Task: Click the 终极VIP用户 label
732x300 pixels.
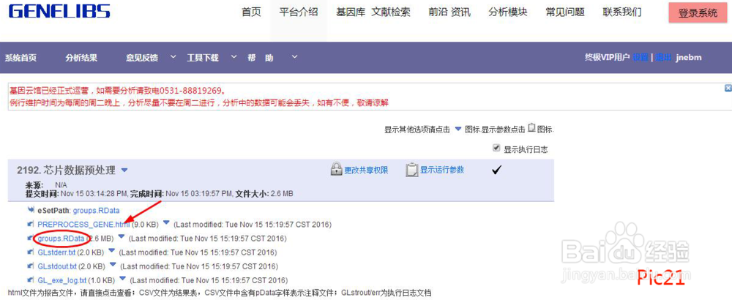Action: point(608,57)
